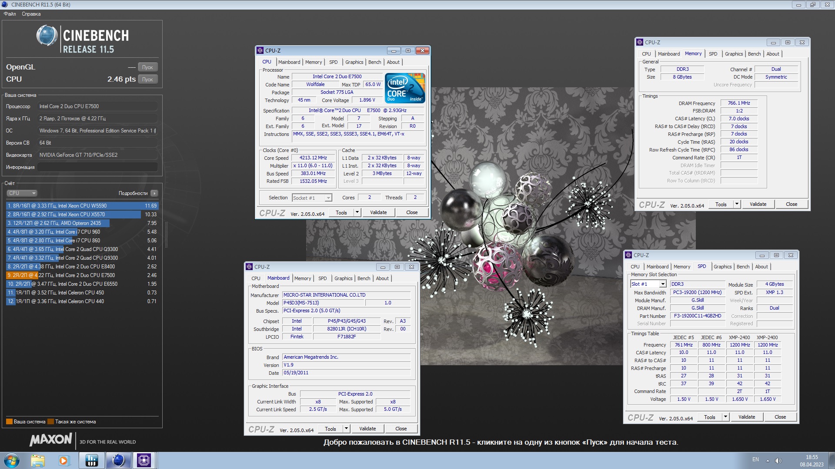
Task: Open Tools dropdown arrow in Memory window
Action: (x=737, y=204)
